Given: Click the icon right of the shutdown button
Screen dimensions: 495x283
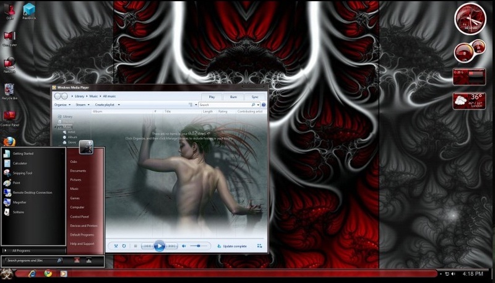Looking at the screenshot, I should (x=88, y=260).
